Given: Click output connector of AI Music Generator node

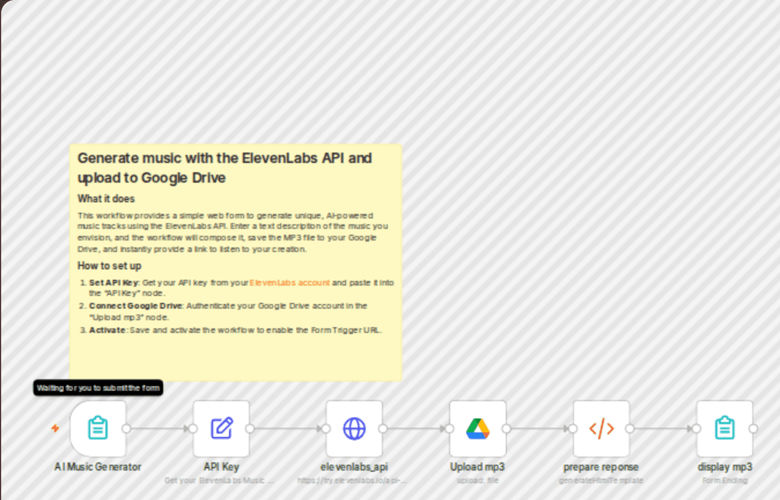Looking at the screenshot, I should pyautogui.click(x=127, y=429).
